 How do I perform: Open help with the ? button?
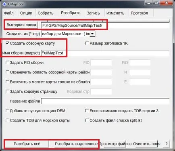click(167, 144)
